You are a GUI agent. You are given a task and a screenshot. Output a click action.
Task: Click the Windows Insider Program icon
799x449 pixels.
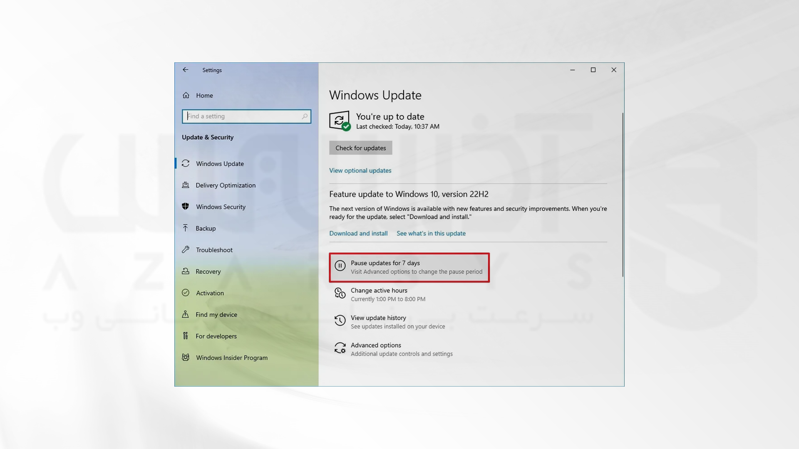coord(186,357)
